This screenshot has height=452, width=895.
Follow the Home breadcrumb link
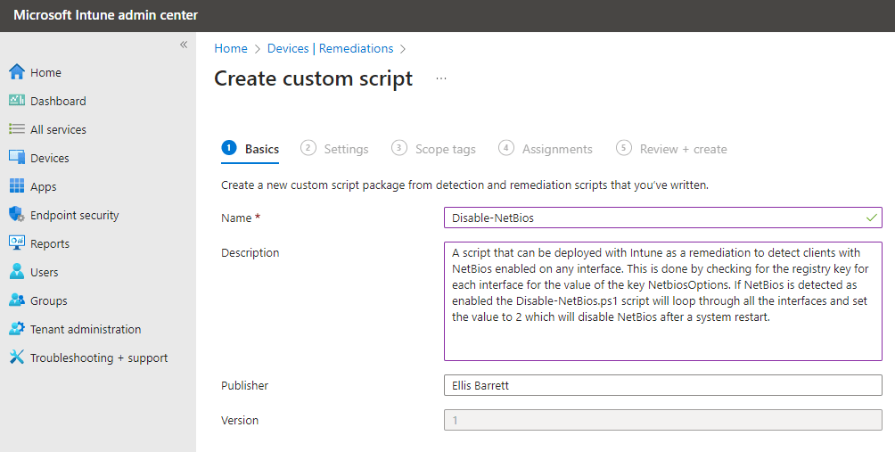pos(231,48)
